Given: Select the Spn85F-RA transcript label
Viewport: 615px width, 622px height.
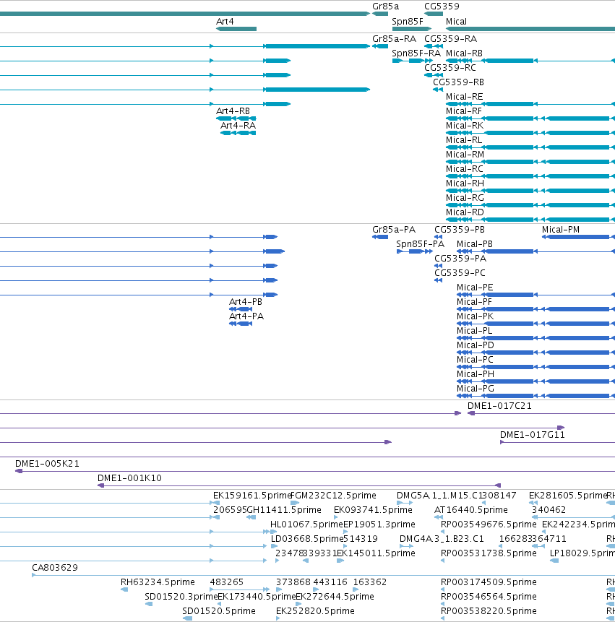Looking at the screenshot, I should (x=416, y=53).
